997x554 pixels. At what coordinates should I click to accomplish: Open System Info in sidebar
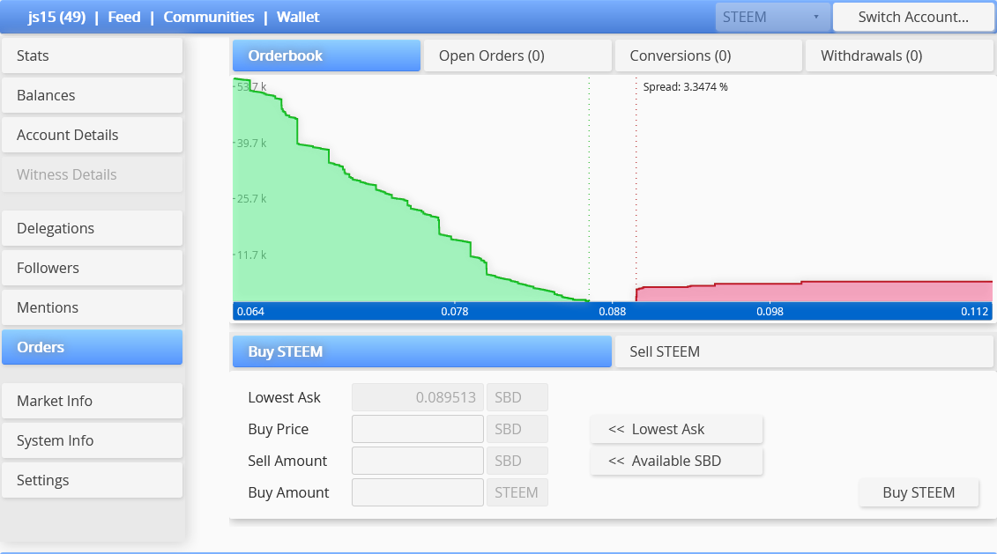[x=93, y=440]
